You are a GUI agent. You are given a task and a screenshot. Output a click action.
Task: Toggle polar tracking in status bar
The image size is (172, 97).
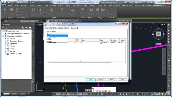click(x=102, y=94)
